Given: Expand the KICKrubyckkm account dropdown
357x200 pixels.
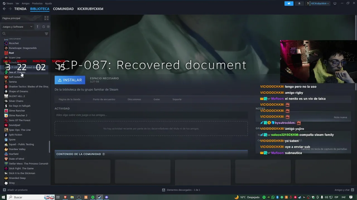Looking at the screenshot, I should pos(320,3).
